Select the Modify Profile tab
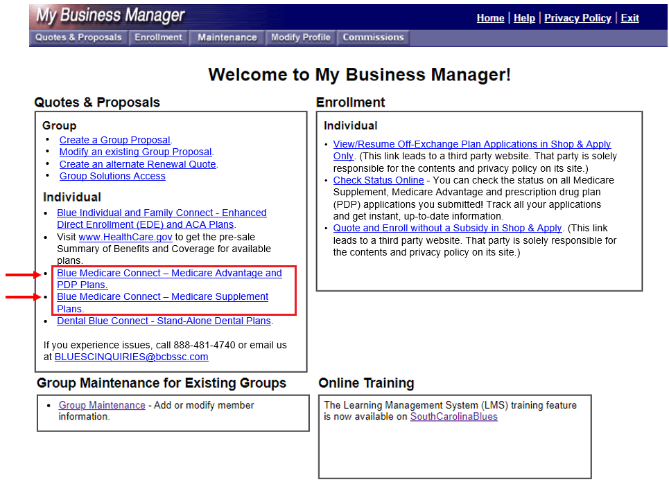 pyautogui.click(x=300, y=38)
